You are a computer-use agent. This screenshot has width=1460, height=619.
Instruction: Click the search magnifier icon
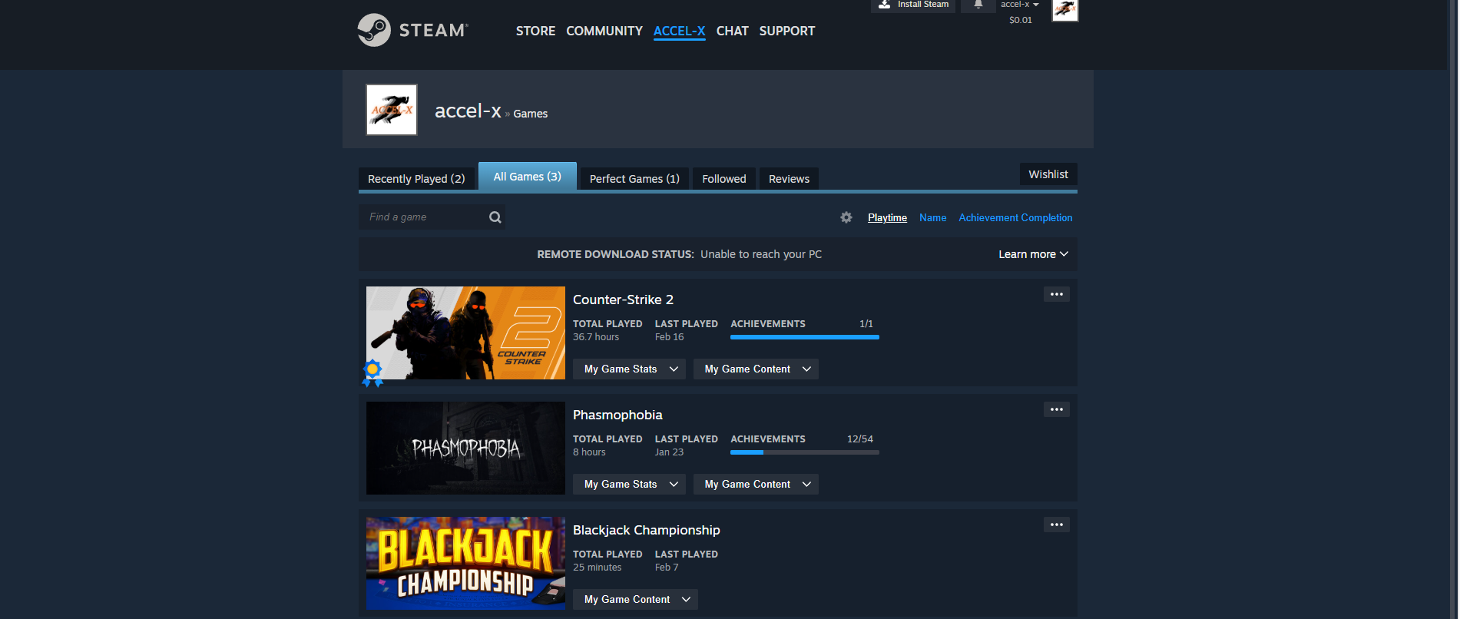(495, 217)
